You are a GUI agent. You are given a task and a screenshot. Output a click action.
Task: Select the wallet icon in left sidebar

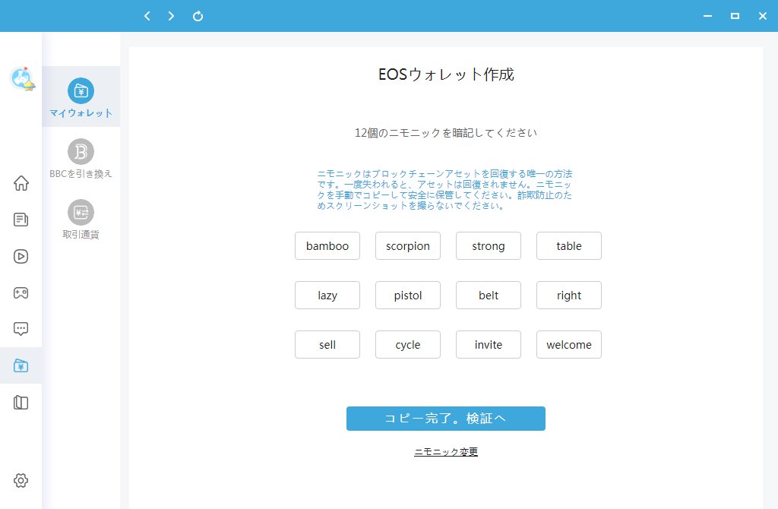point(21,366)
